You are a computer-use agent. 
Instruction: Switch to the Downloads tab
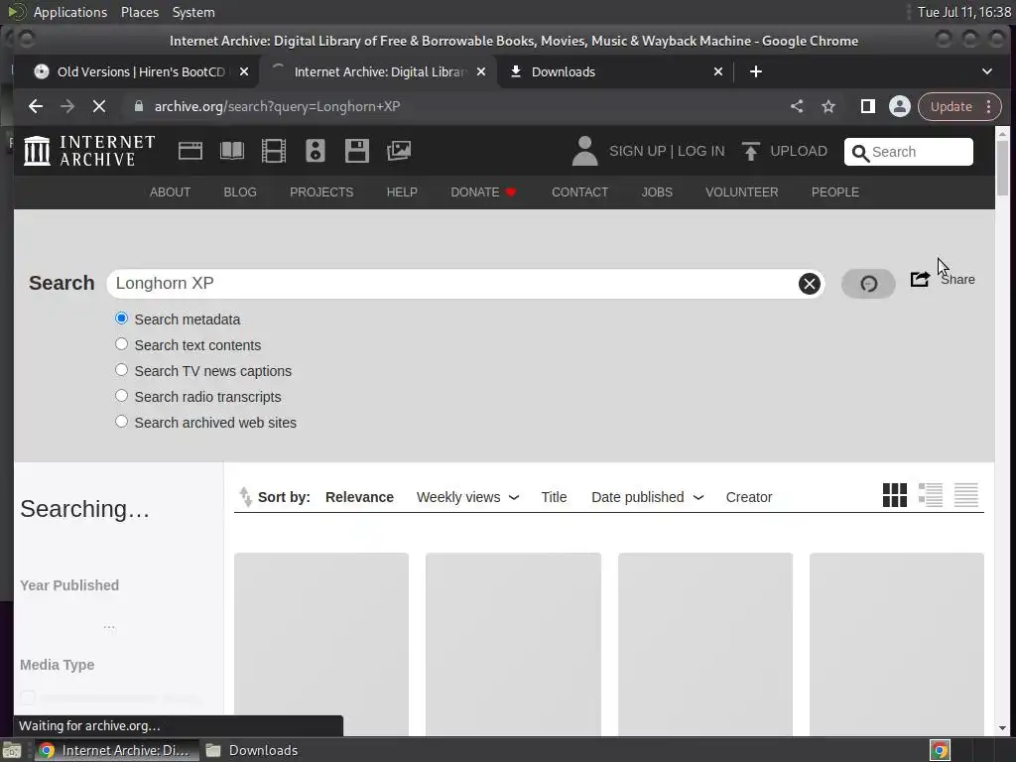point(615,71)
